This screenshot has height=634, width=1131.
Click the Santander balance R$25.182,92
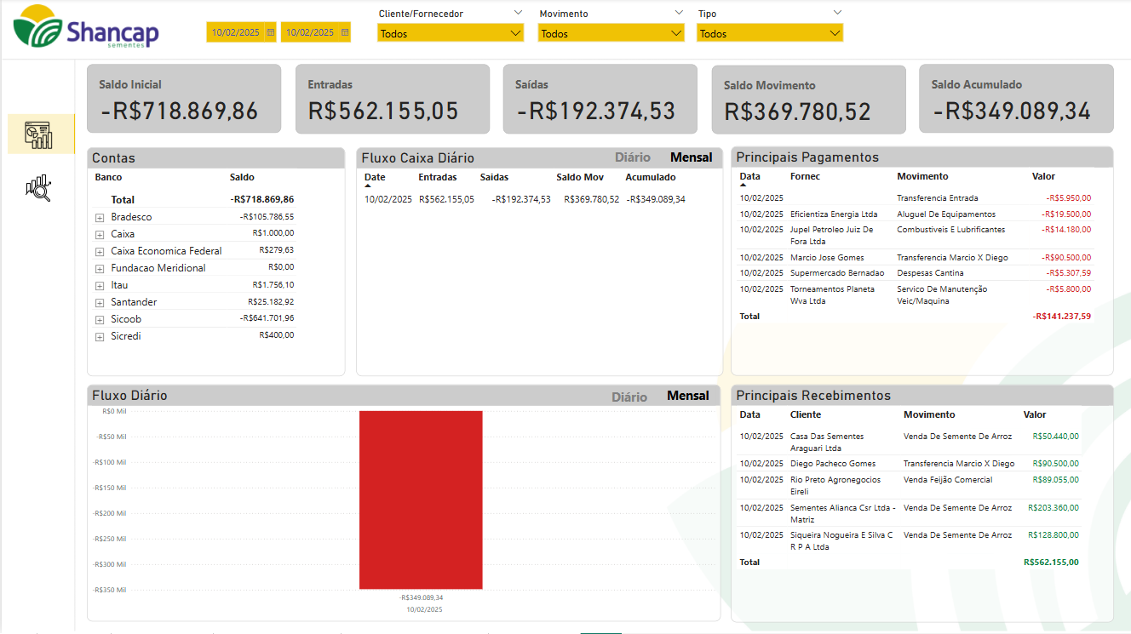click(x=271, y=302)
